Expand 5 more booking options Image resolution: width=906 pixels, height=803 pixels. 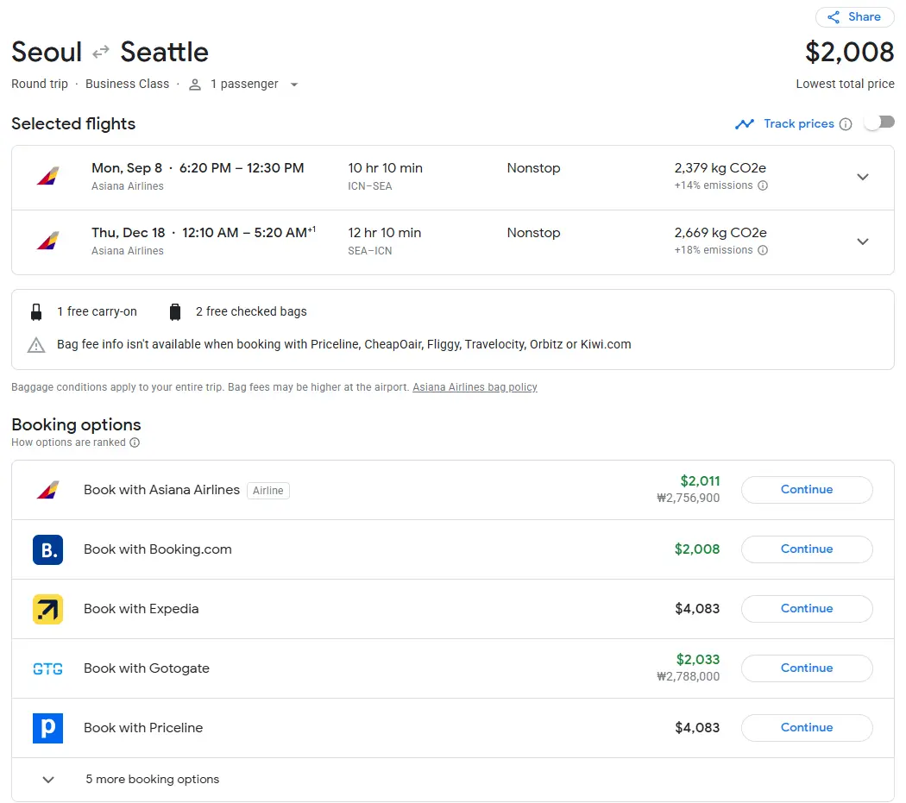point(453,780)
